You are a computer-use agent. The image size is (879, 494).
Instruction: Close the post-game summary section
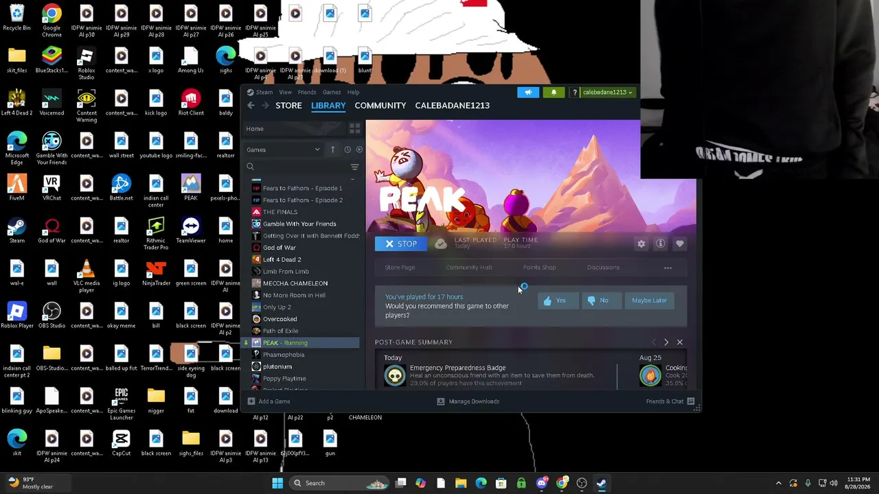pyautogui.click(x=680, y=342)
